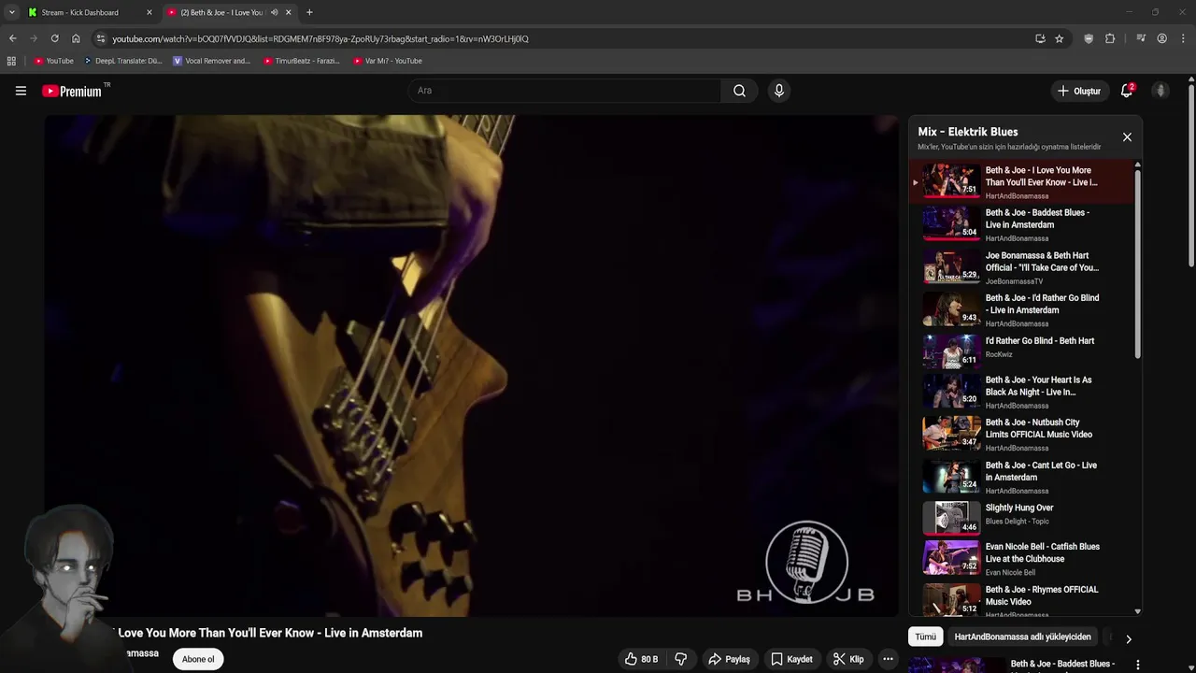Start voice search with microphone icon

point(779,91)
